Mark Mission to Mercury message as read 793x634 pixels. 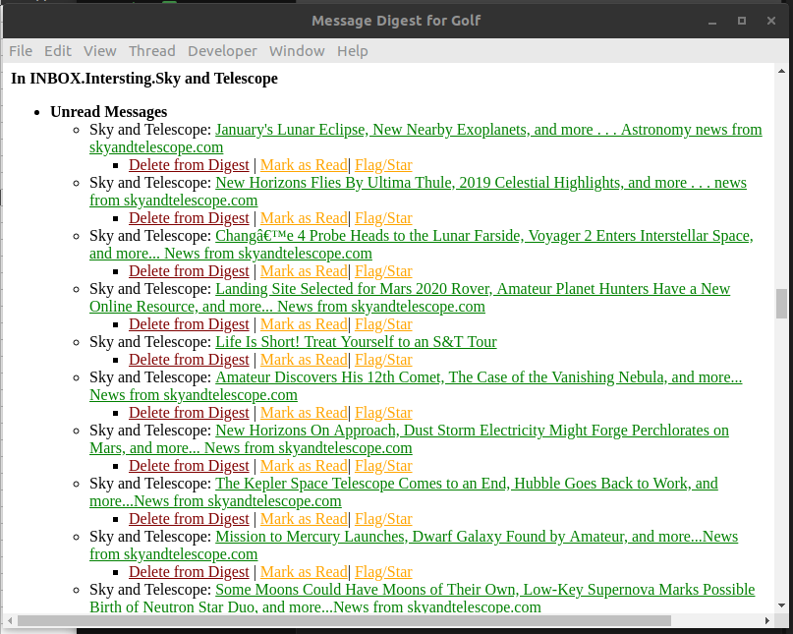point(304,572)
